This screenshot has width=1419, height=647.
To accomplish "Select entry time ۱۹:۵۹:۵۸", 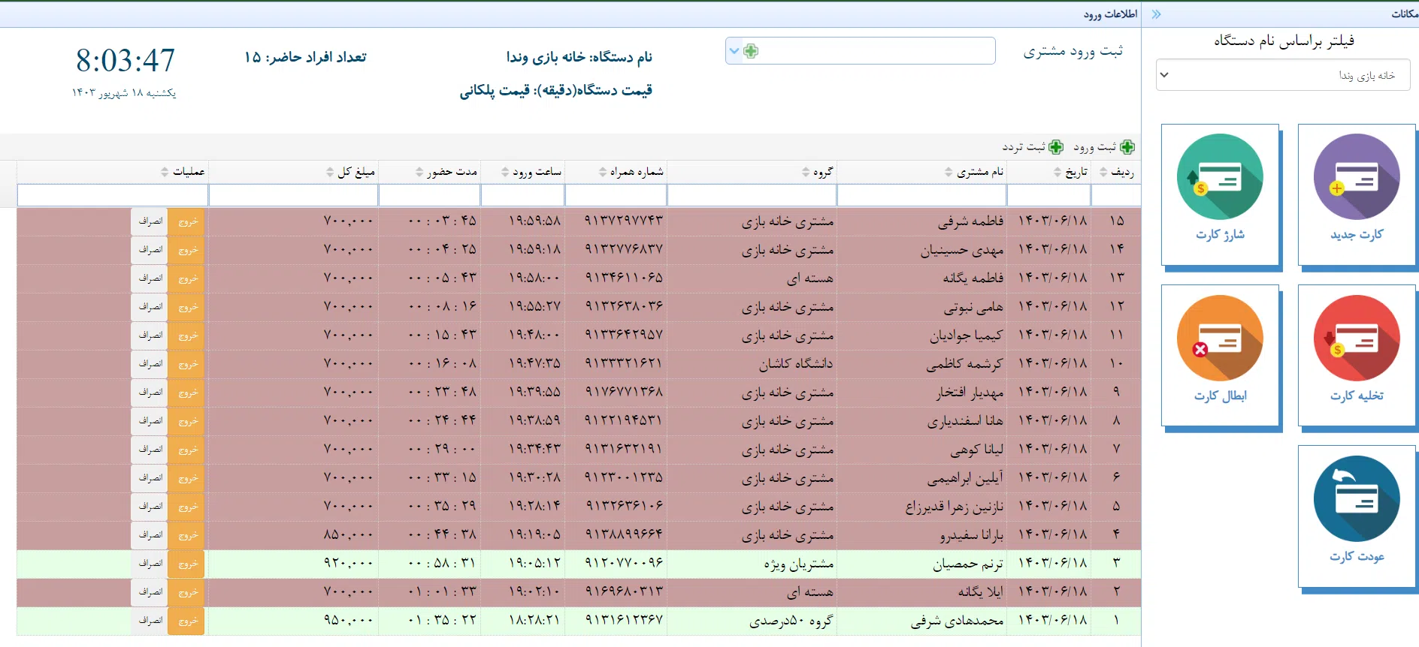I will pyautogui.click(x=534, y=221).
